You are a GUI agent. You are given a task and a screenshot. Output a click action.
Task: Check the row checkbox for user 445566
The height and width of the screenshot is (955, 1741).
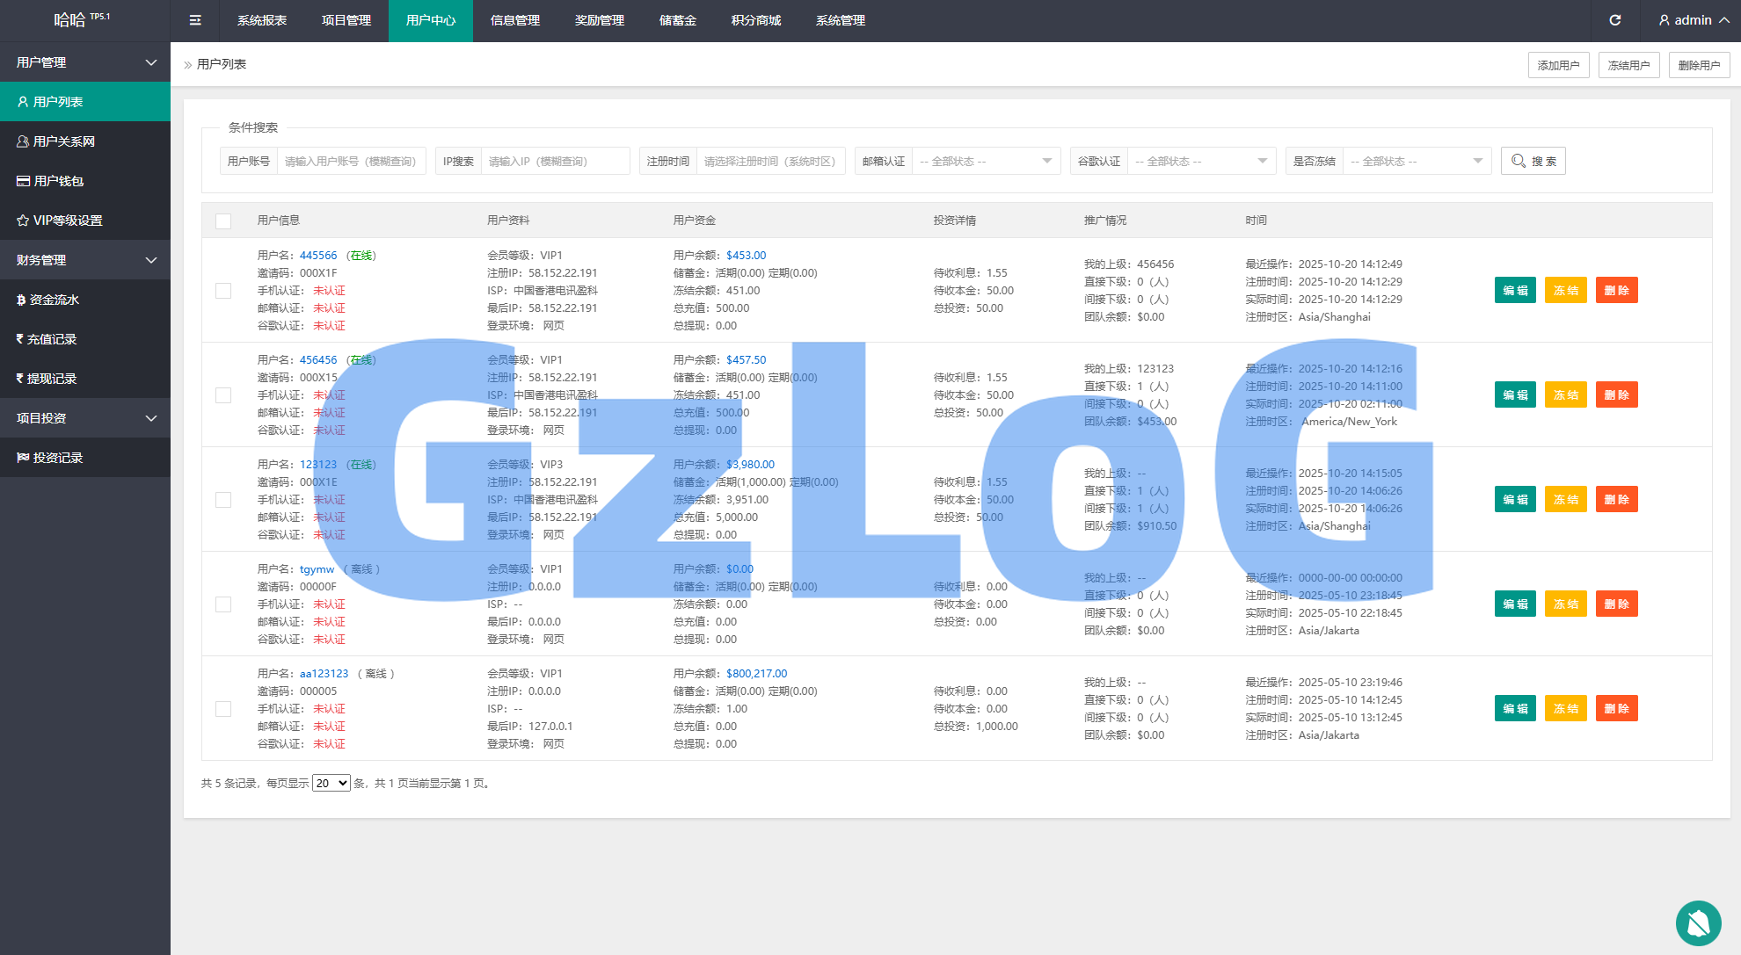(x=223, y=291)
